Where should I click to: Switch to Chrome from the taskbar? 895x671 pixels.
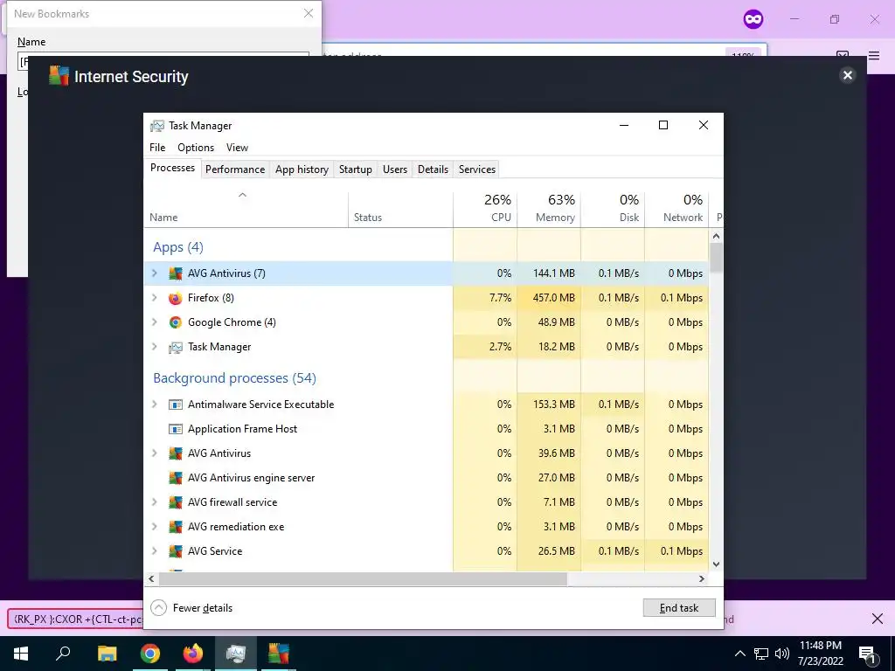click(x=150, y=654)
